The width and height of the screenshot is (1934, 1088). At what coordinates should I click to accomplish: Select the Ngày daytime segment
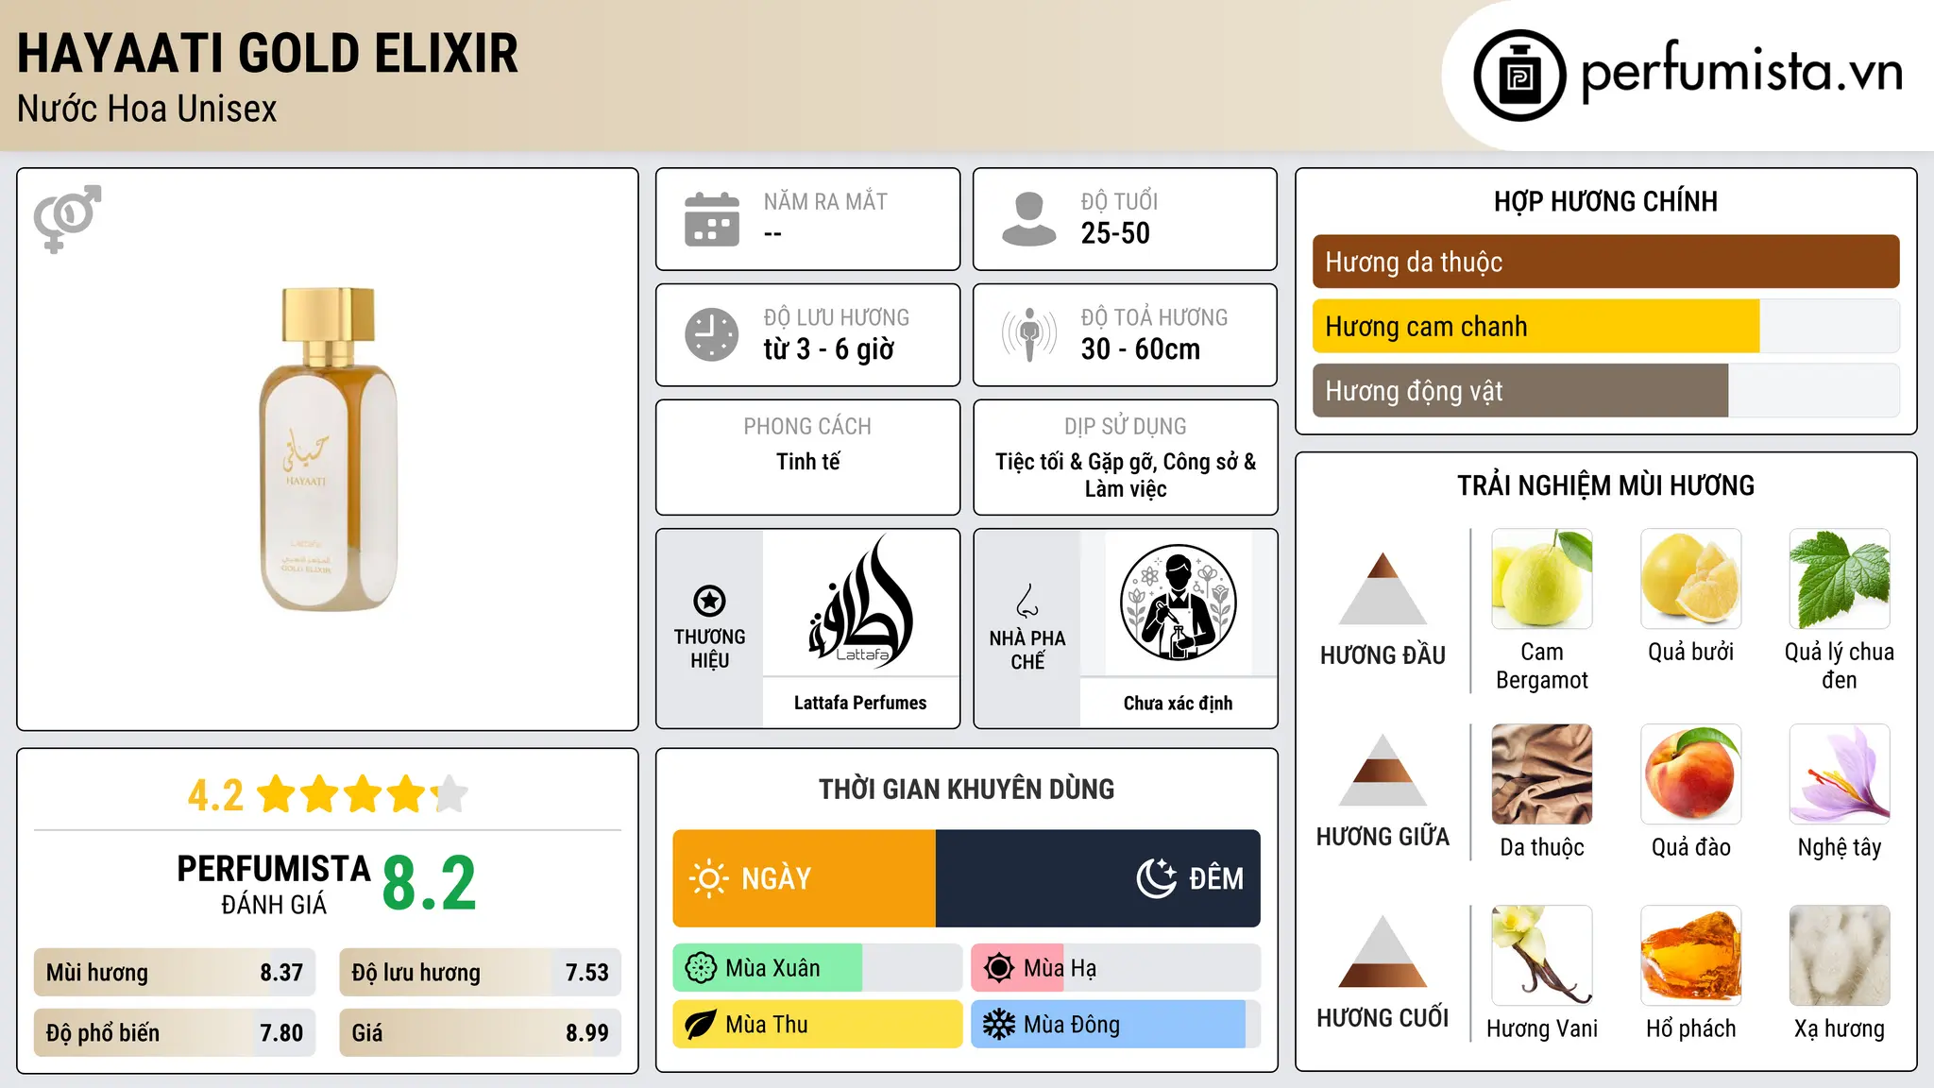pyautogui.click(x=805, y=878)
